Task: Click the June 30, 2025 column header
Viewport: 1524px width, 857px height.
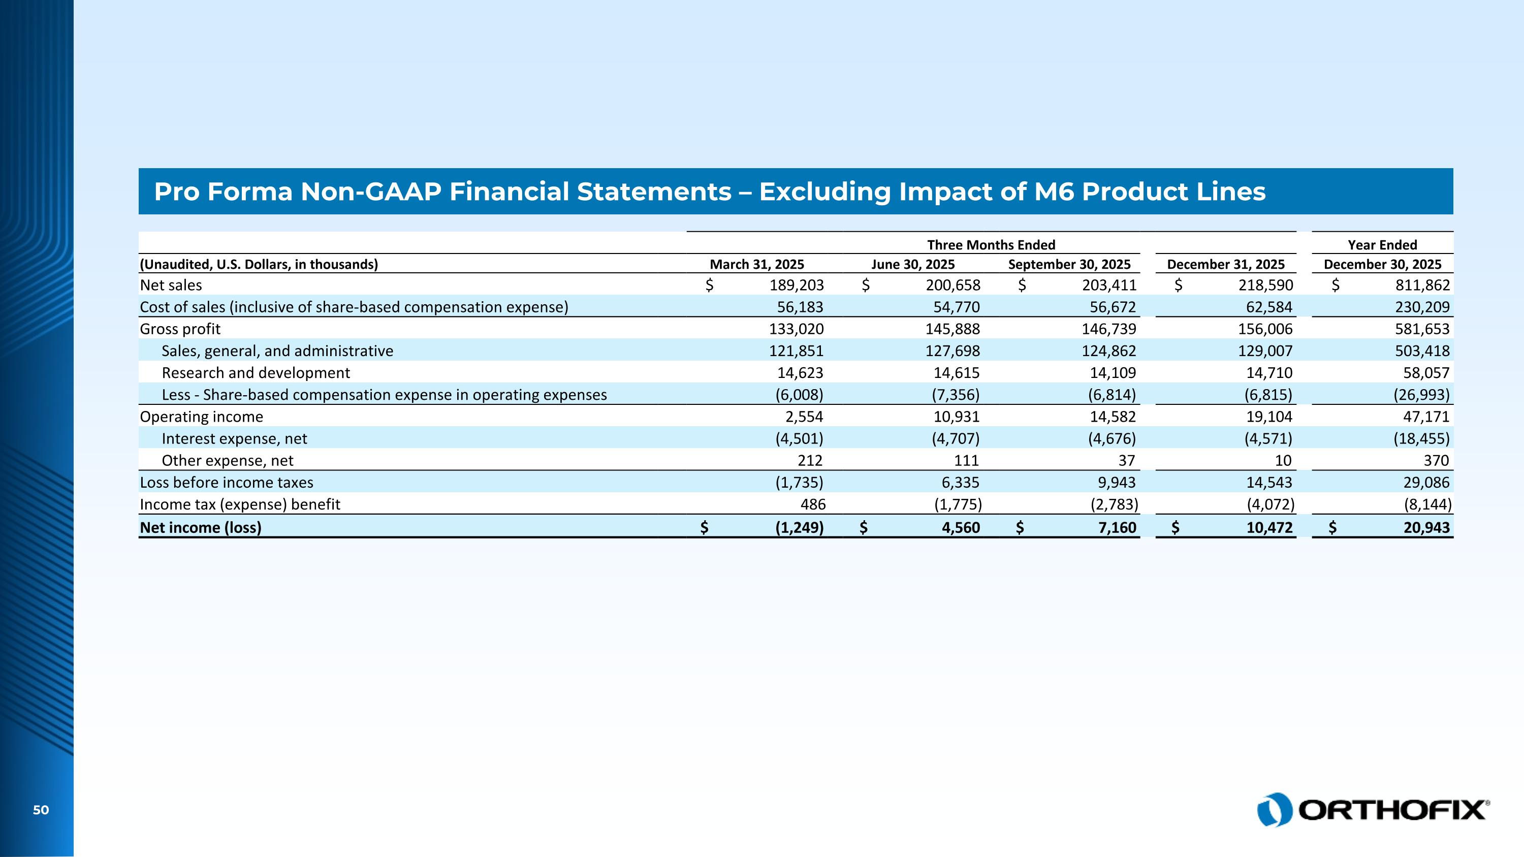Action: [x=912, y=264]
